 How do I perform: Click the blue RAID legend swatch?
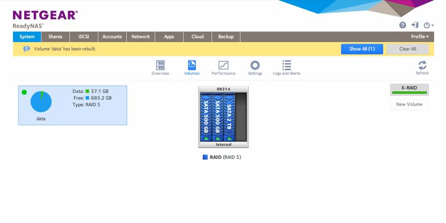[x=205, y=157]
